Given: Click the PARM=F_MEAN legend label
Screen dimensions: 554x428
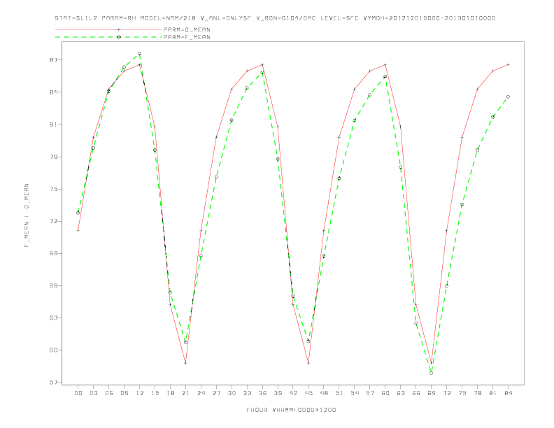Looking at the screenshot, I should point(187,37).
